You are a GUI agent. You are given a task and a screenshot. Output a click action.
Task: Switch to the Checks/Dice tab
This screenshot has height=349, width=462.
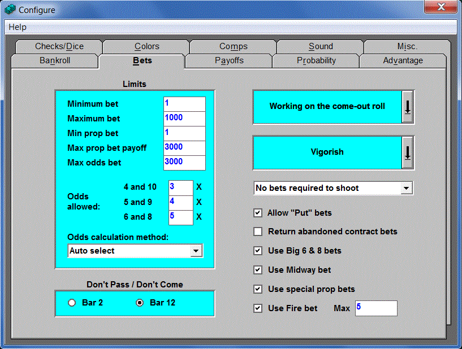58,46
